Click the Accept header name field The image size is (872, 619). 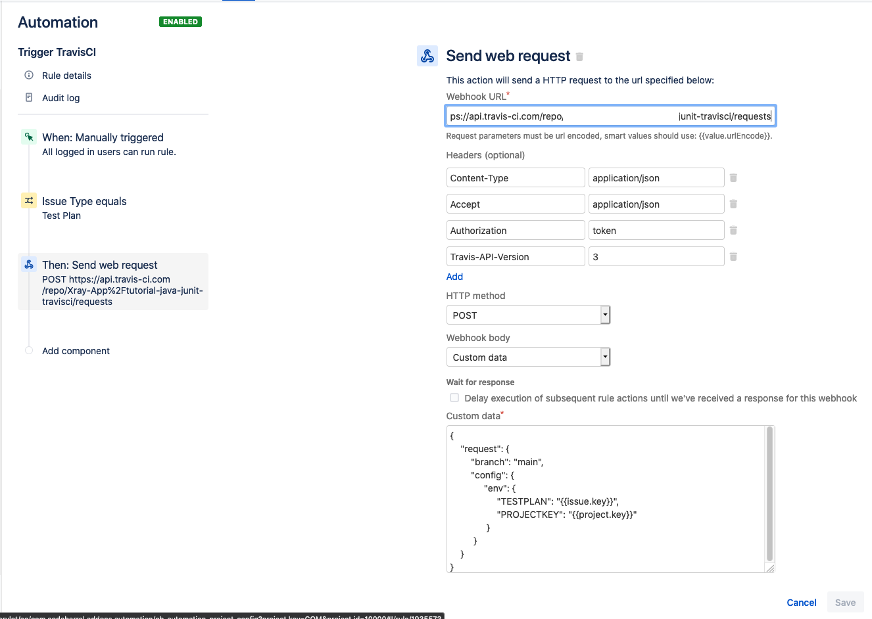coord(516,204)
